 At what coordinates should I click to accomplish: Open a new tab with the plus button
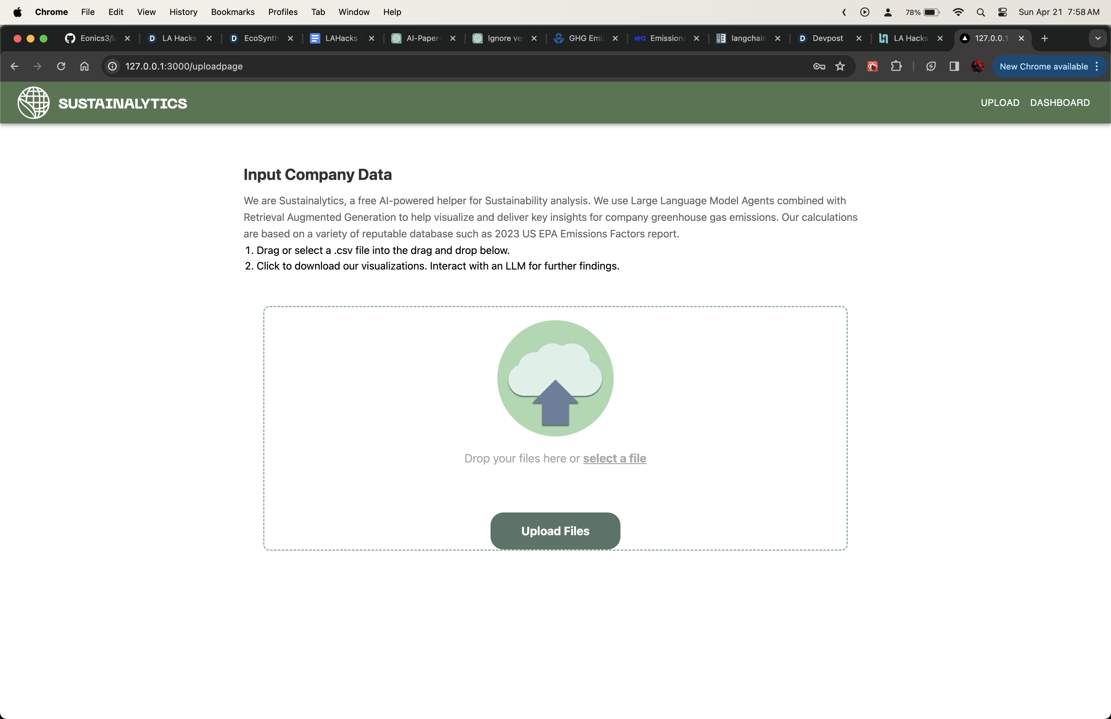(1045, 38)
